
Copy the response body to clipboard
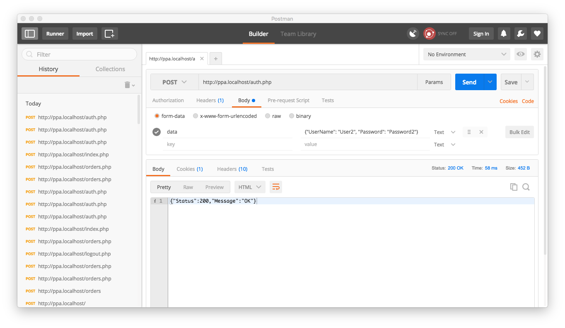tap(514, 187)
